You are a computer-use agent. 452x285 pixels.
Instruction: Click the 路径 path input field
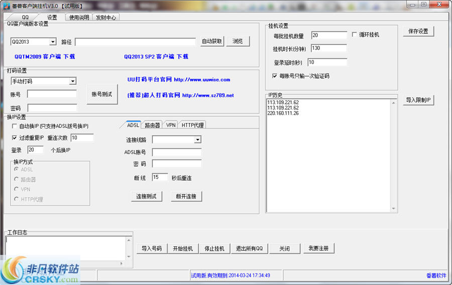[x=135, y=42]
